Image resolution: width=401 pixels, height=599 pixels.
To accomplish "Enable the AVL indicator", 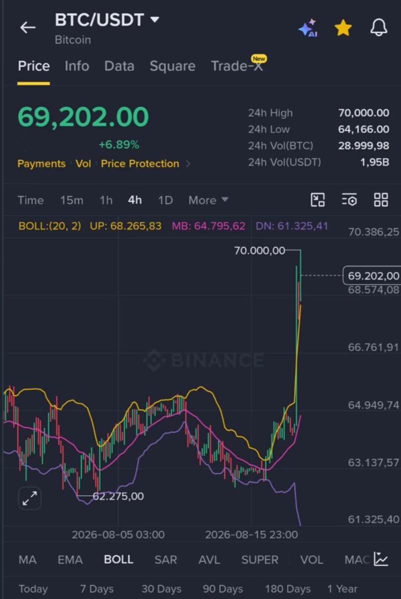I will 209,560.
